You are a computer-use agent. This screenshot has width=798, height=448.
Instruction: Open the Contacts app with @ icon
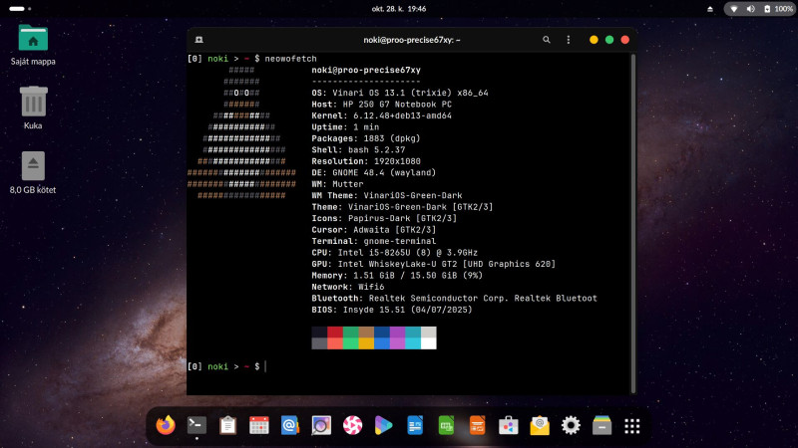pyautogui.click(x=290, y=425)
